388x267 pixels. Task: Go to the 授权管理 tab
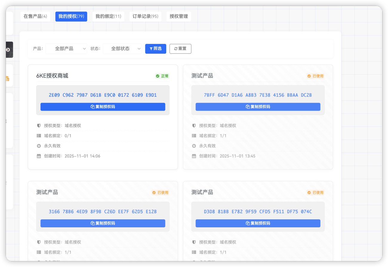(x=178, y=16)
